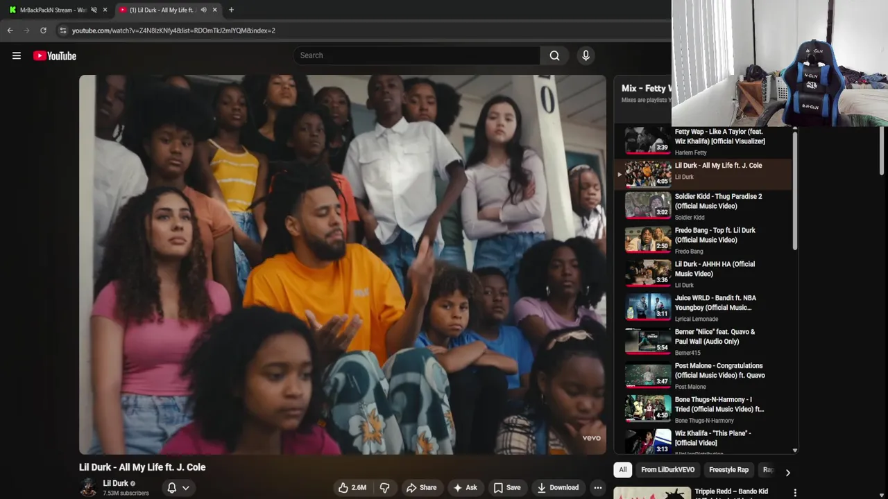Viewport: 888px width, 499px height.
Task: Focus the YouTube search field
Action: tap(416, 55)
